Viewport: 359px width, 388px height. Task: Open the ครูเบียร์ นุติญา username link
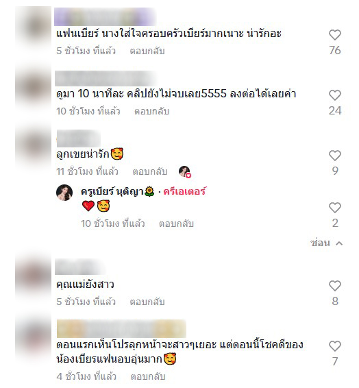point(117,192)
